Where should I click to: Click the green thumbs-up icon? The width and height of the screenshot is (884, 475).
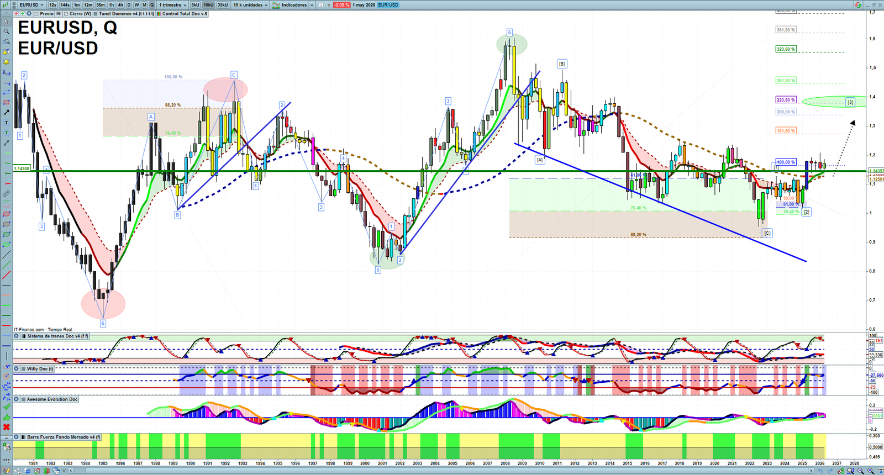click(x=6, y=417)
